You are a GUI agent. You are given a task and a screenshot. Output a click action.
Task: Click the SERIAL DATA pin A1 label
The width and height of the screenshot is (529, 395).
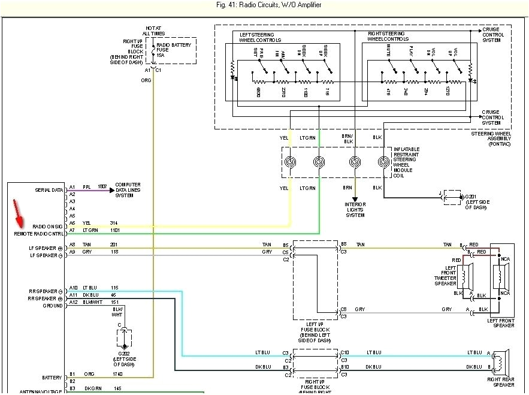[72, 186]
